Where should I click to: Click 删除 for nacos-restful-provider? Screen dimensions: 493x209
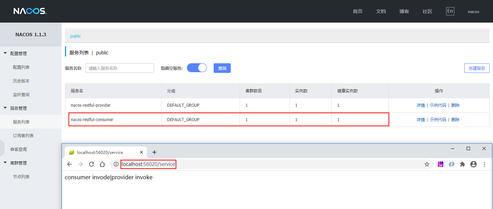point(455,105)
